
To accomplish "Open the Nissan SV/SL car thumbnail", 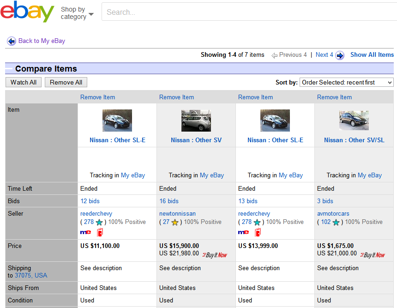I will 354,121.
